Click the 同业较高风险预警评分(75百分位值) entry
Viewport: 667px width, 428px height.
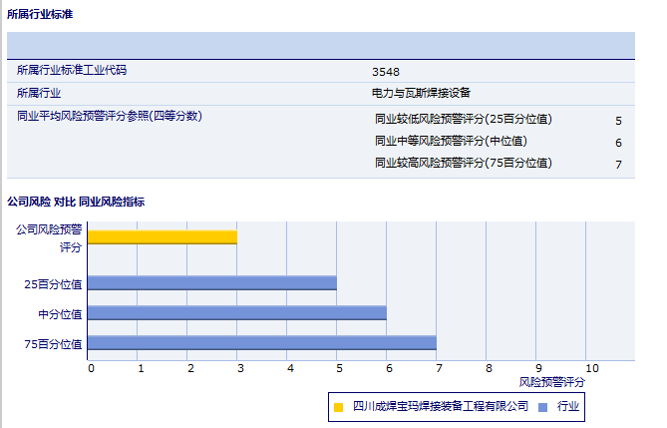point(463,163)
